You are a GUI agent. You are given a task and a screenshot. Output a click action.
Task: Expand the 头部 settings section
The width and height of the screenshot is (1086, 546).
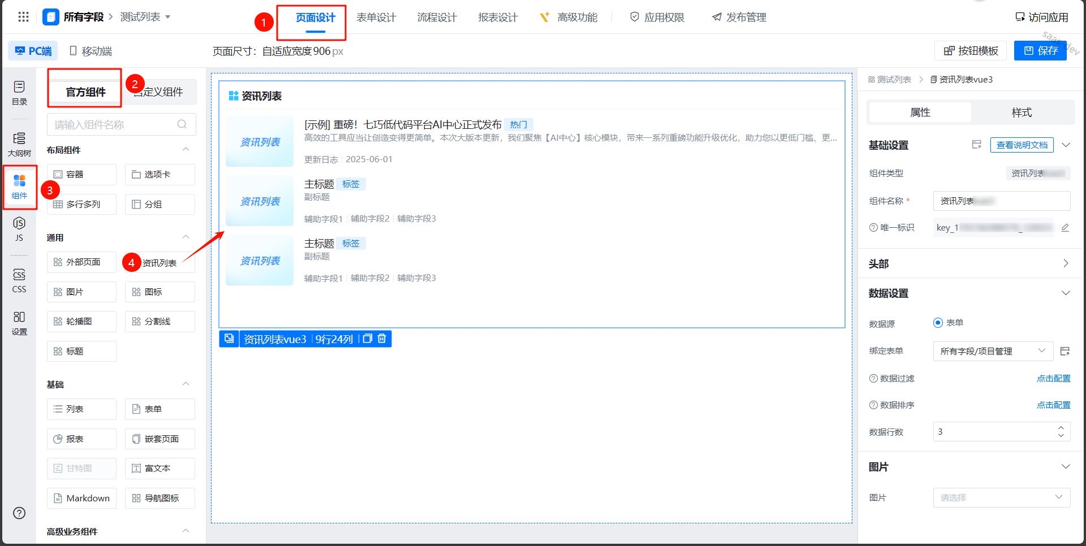[x=1066, y=263]
